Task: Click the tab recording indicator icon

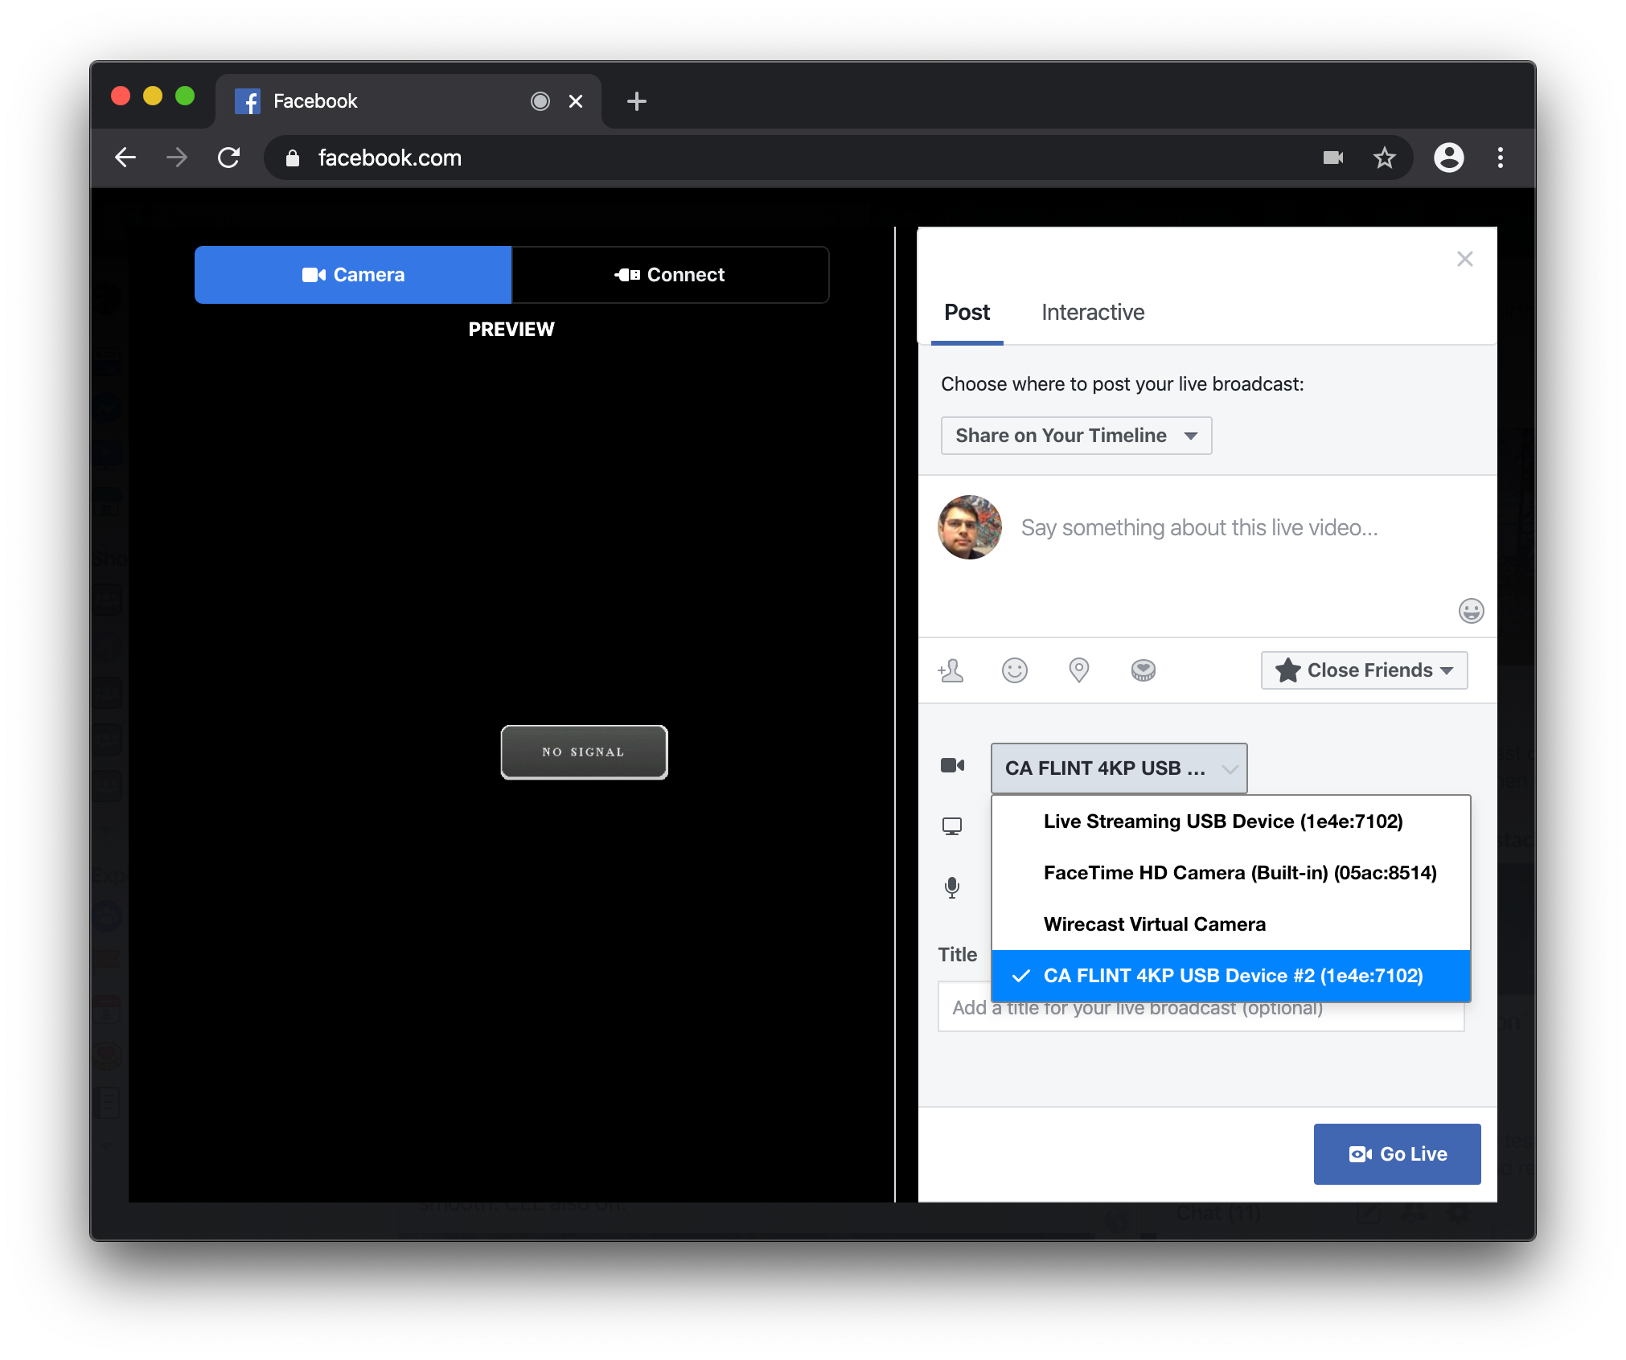Action: (x=540, y=101)
